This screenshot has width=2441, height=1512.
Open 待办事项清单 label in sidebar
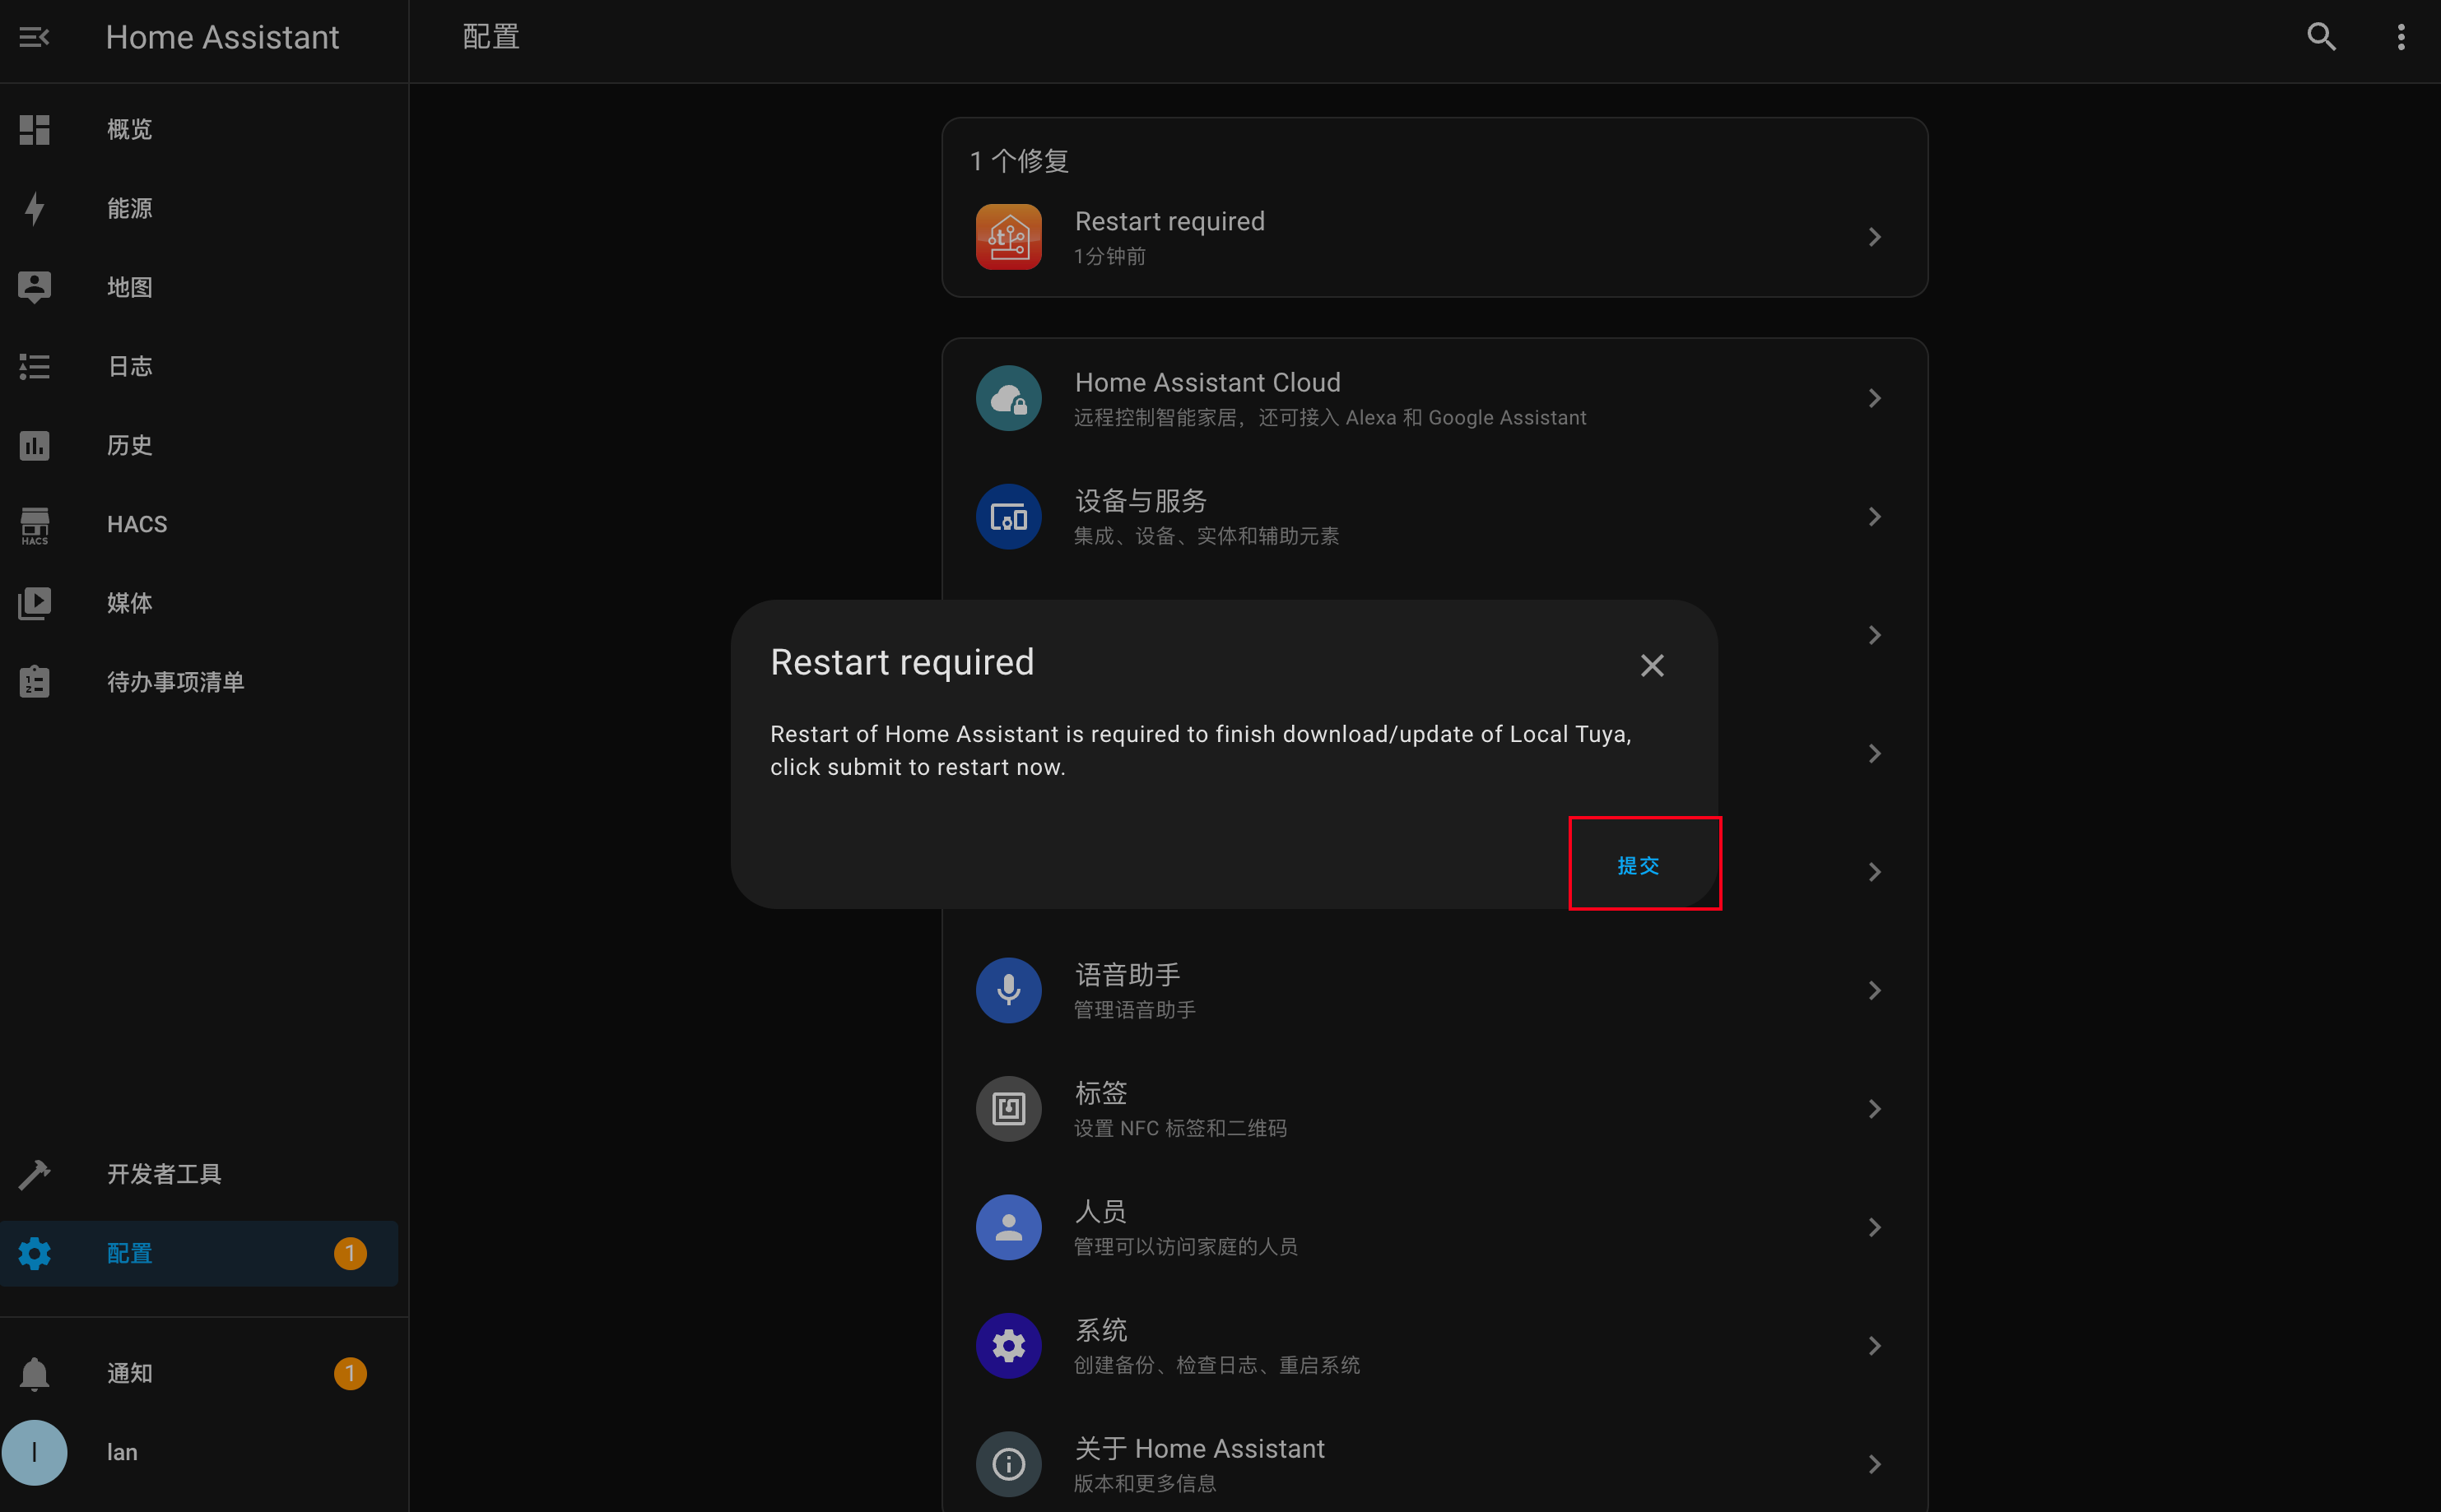click(176, 682)
